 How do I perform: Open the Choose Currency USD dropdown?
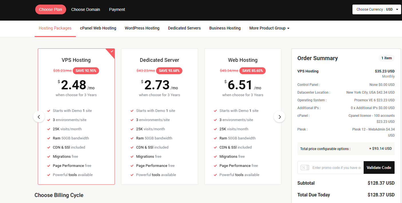(x=377, y=9)
